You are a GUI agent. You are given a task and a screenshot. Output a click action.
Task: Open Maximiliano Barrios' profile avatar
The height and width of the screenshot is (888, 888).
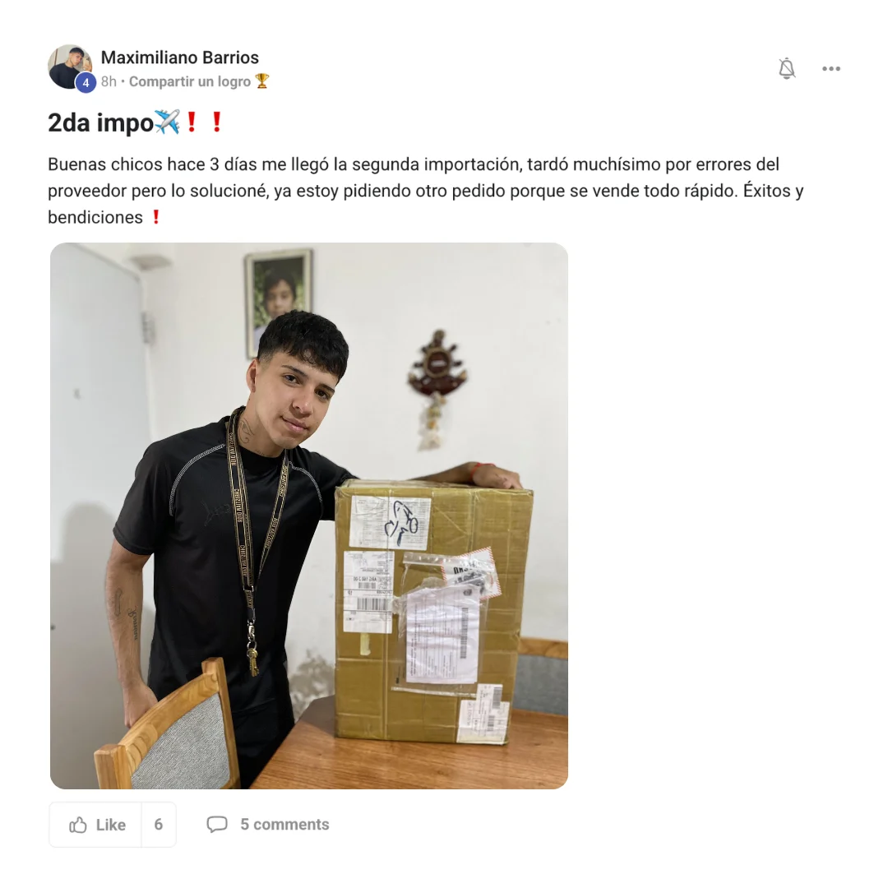point(70,67)
